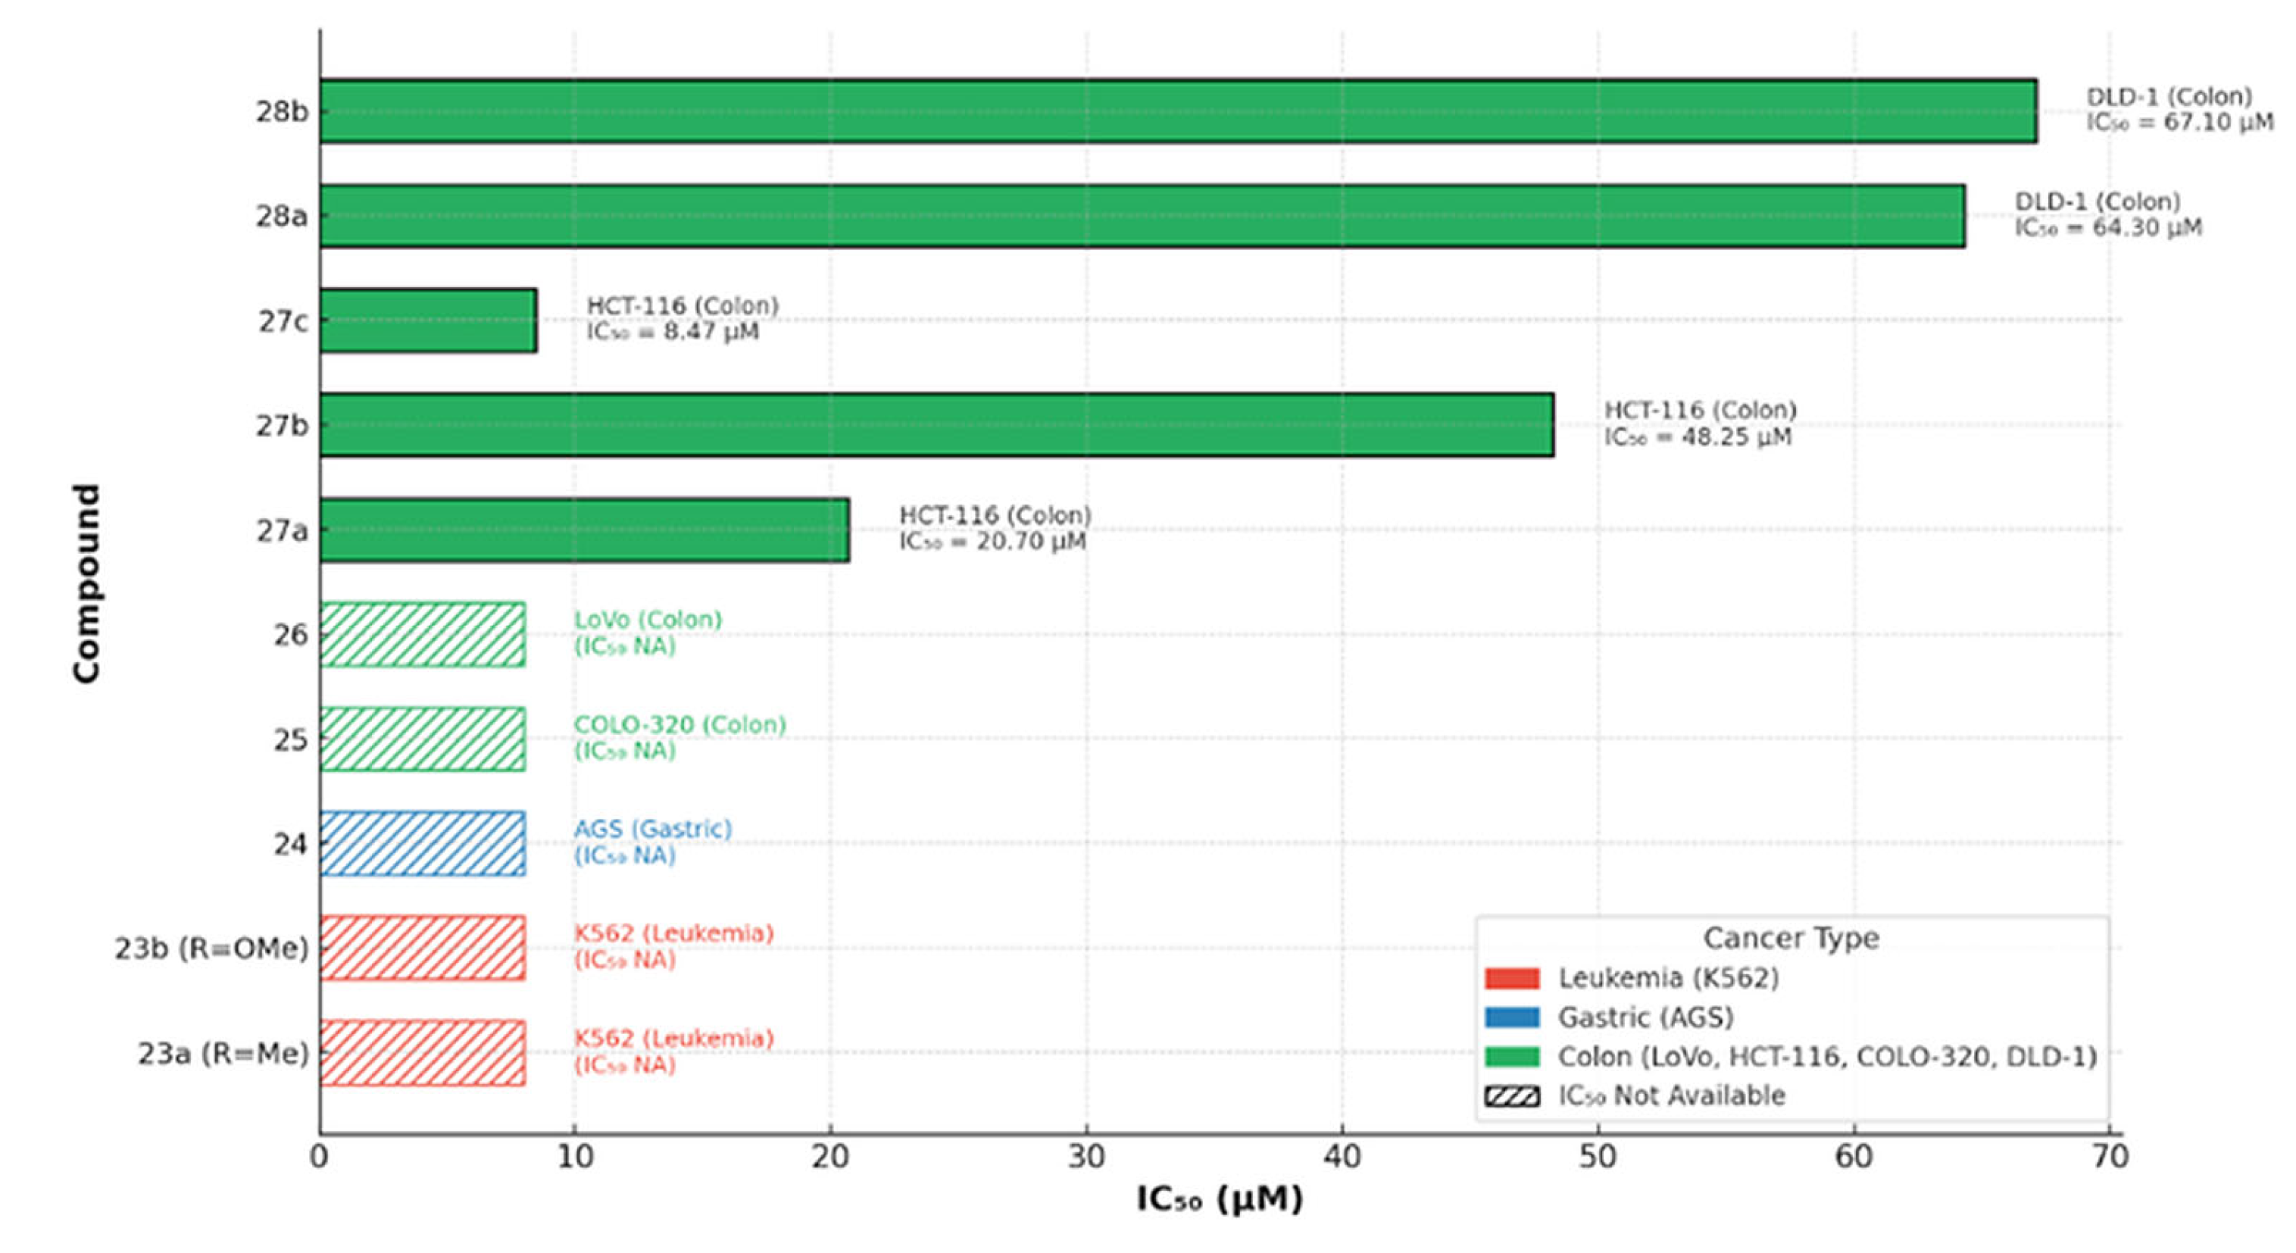Click the green Colon legend swatch
The width and height of the screenshot is (2296, 1253).
pos(1512,1057)
